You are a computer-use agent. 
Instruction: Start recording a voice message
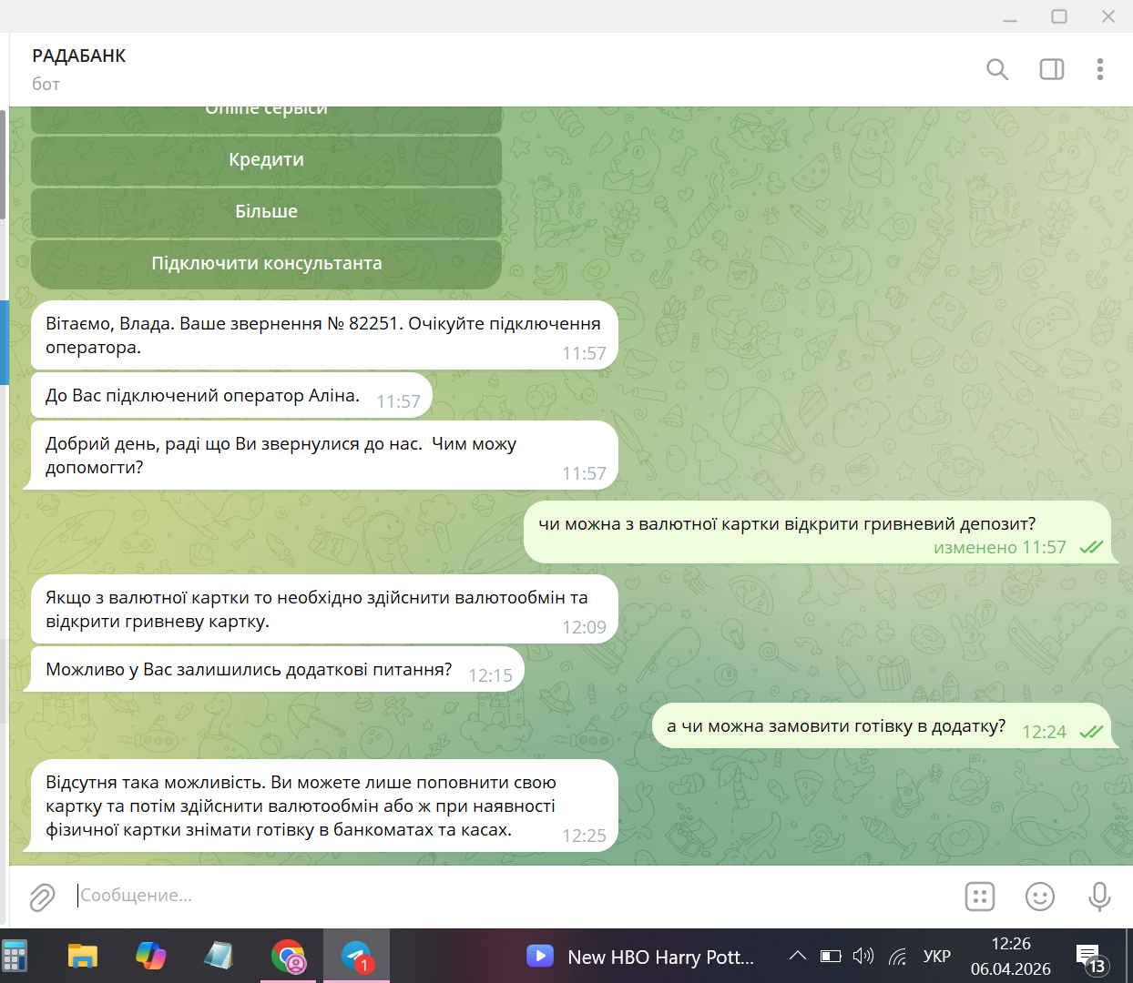coord(1100,897)
